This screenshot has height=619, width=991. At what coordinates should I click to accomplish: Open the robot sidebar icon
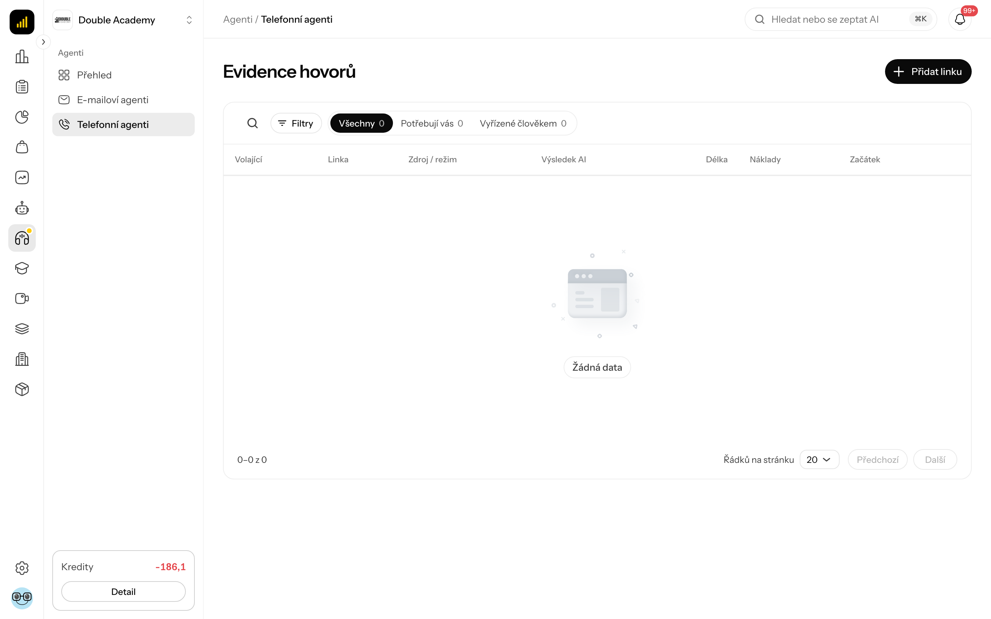coord(22,208)
